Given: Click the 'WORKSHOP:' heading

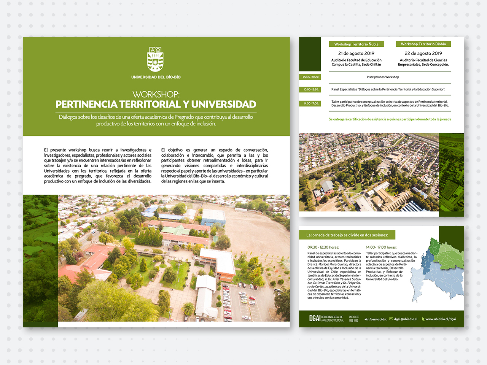Looking at the screenshot, I should (156, 94).
